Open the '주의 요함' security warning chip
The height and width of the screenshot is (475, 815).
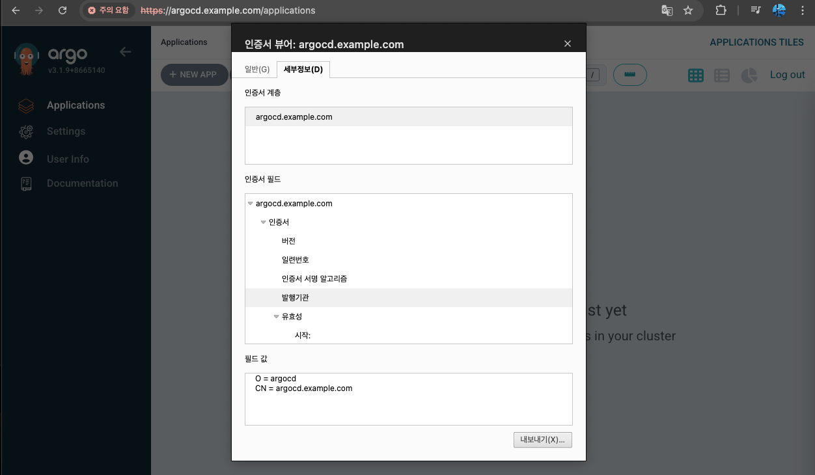pos(108,10)
